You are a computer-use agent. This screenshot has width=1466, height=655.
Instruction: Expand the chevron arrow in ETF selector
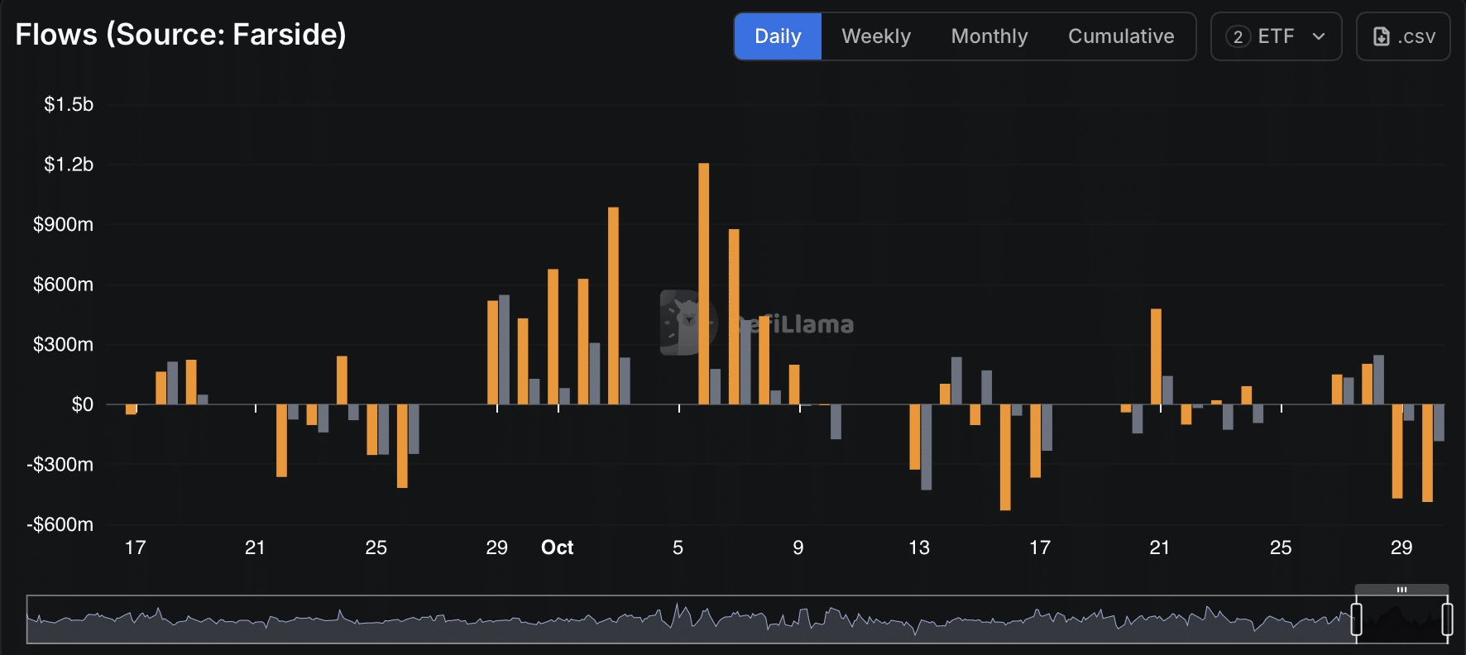click(1319, 36)
